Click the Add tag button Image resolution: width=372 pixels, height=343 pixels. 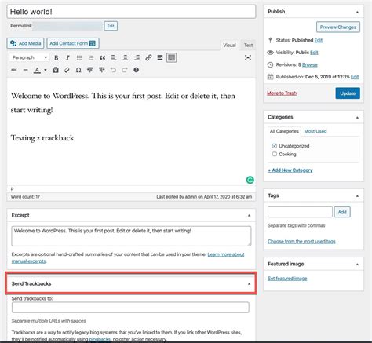click(342, 212)
